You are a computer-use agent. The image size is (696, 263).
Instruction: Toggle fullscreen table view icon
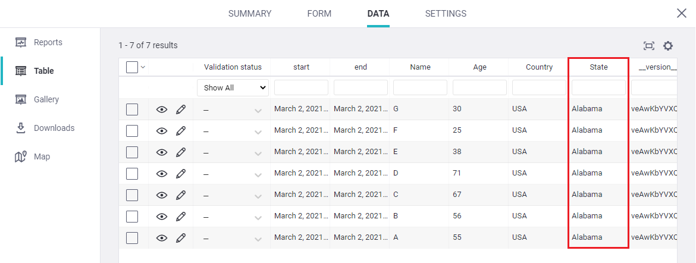pos(649,46)
